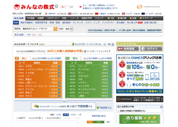Click the 売り優勢 green forecast panel
The image size is (178, 127).
140,119
